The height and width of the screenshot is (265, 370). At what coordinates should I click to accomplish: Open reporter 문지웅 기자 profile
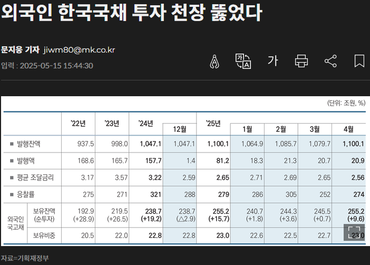click(20, 50)
